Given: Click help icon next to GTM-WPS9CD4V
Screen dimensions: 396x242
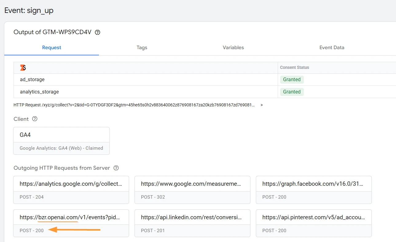Looking at the screenshot, I should (98, 32).
